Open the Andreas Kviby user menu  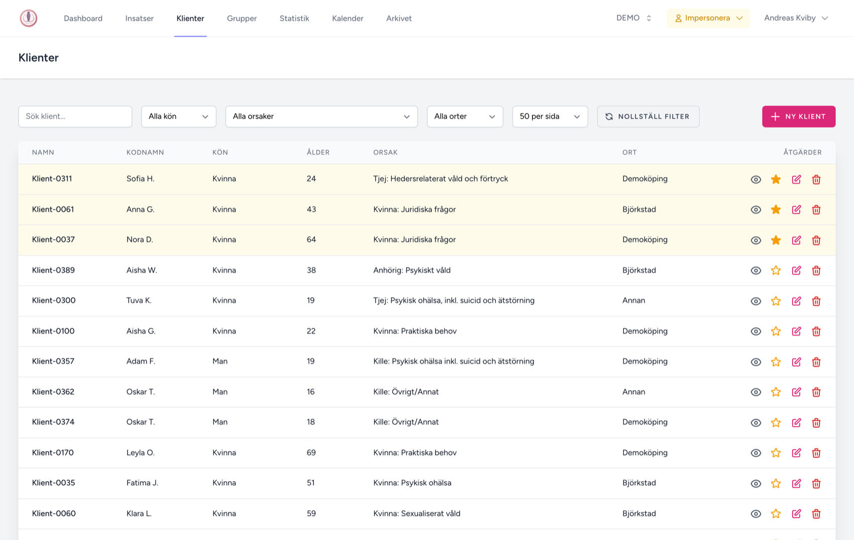(796, 18)
